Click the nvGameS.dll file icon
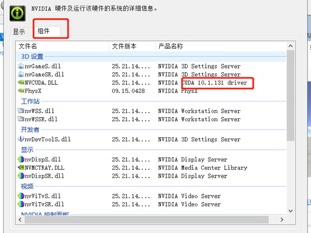This screenshot has width=311, height=233. pyautogui.click(x=21, y=66)
